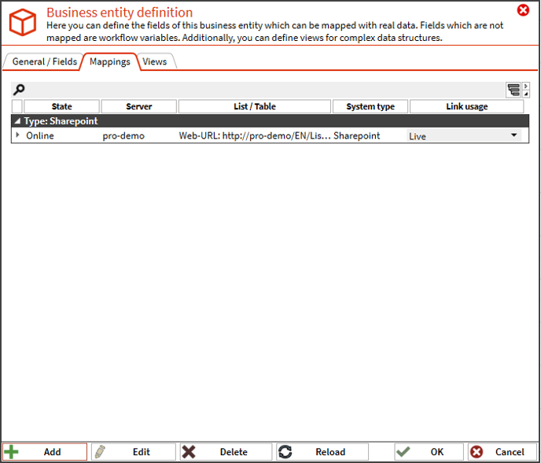541x463 pixels.
Task: Click the Edit button with pencil icon
Action: pyautogui.click(x=133, y=452)
